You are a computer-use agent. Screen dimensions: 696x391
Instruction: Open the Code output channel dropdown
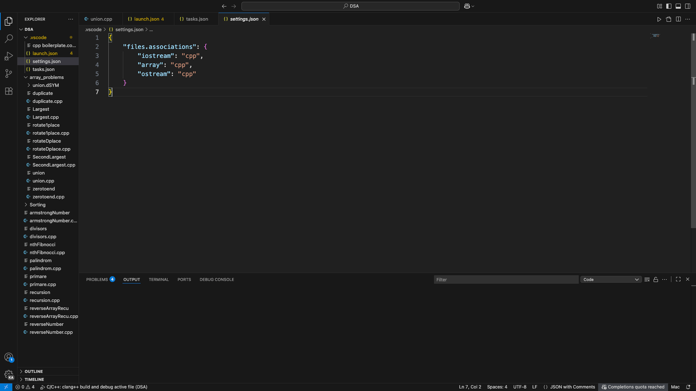tap(611, 280)
